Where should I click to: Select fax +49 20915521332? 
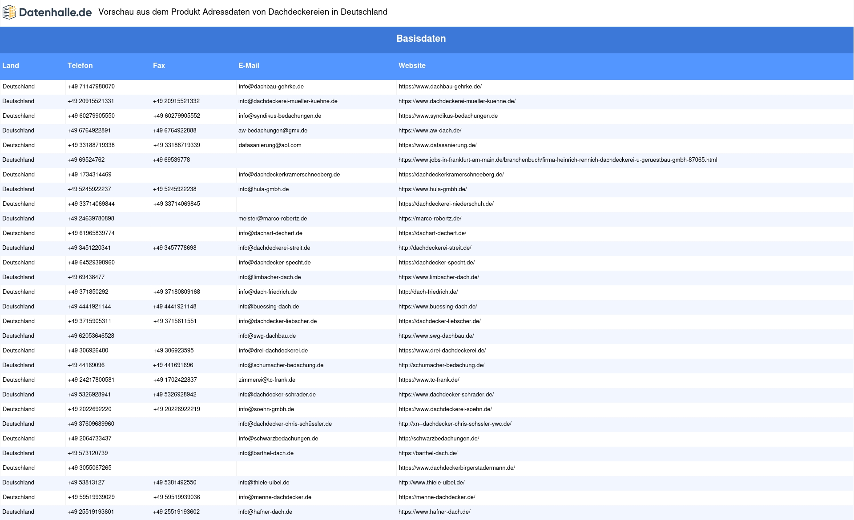(176, 101)
